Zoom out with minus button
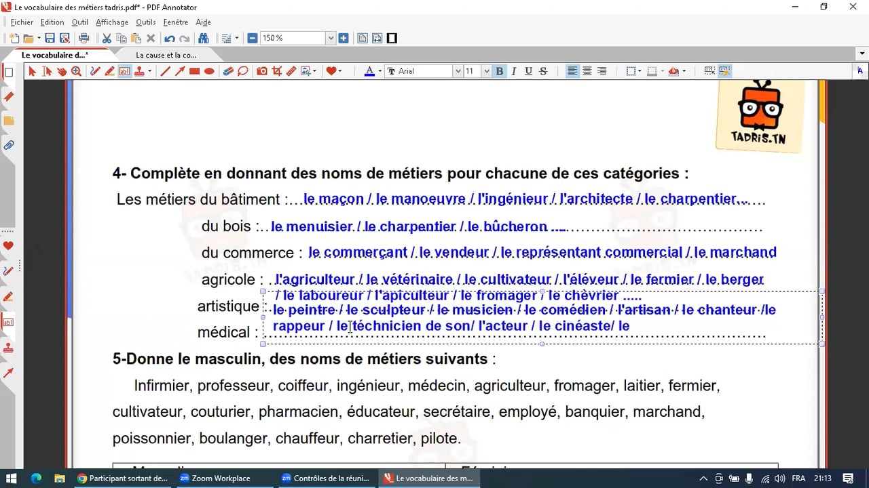 (253, 39)
